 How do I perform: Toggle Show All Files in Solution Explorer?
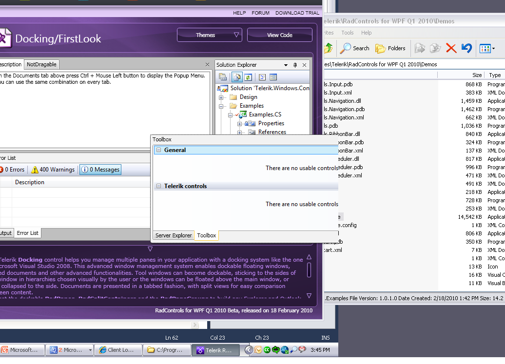[236, 77]
